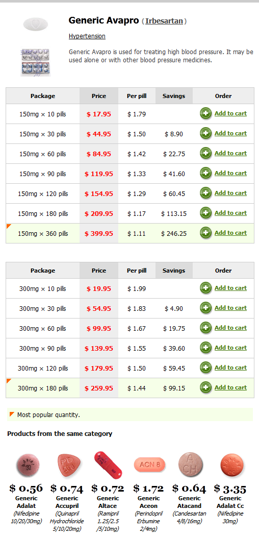Viewport: 259px width, 537px height.
Task: Click green plus icon for 150mg × 360 pills
Action: 205,233
